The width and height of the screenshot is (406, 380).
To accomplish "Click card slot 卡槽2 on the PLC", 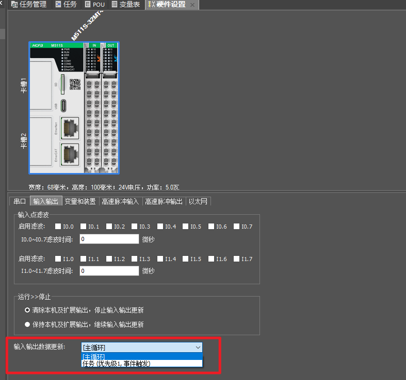I will coord(41,142).
